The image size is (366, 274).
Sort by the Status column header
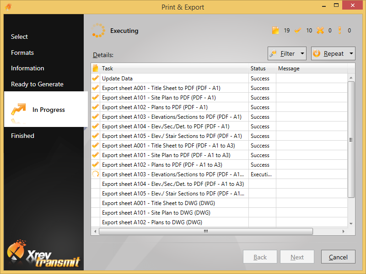262,68
